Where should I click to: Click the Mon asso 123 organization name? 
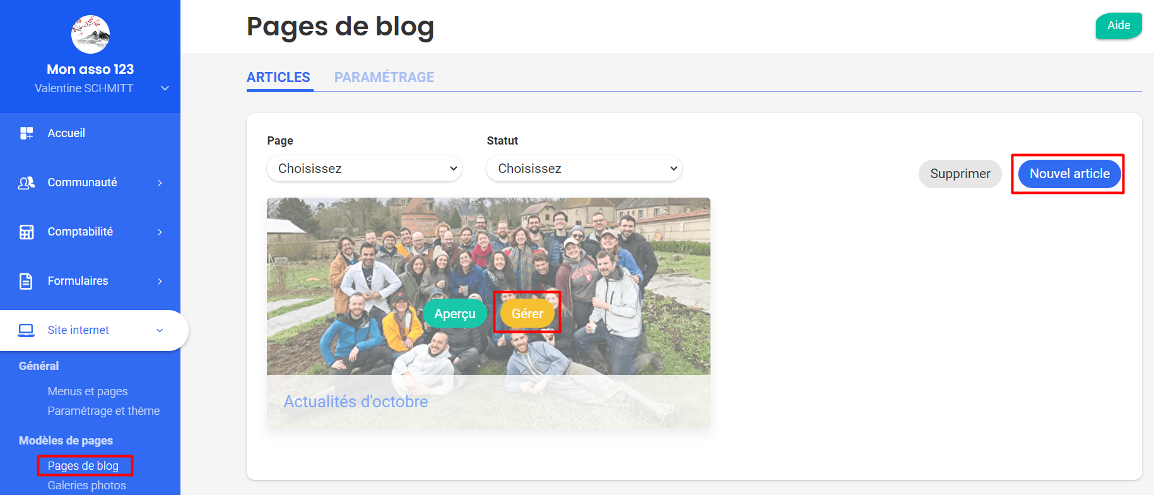click(x=90, y=69)
